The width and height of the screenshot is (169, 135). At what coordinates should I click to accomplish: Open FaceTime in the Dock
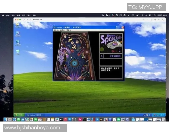point(35,119)
